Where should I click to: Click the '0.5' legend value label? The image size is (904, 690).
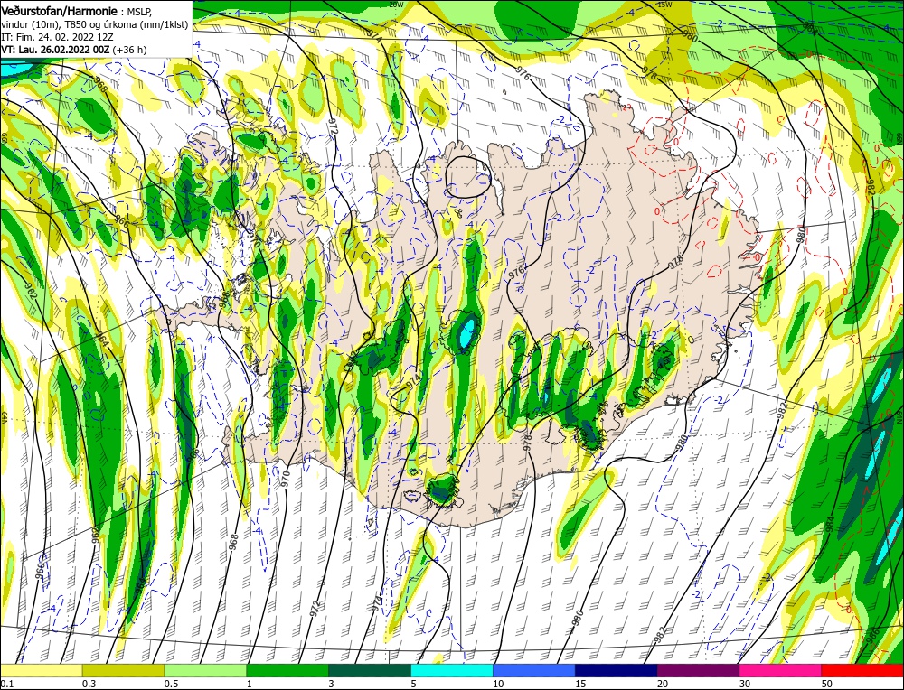click(x=171, y=684)
